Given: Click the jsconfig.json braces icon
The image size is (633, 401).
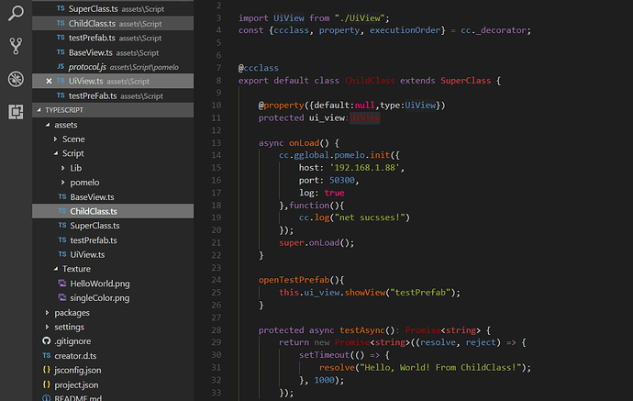Looking at the screenshot, I should click(47, 370).
